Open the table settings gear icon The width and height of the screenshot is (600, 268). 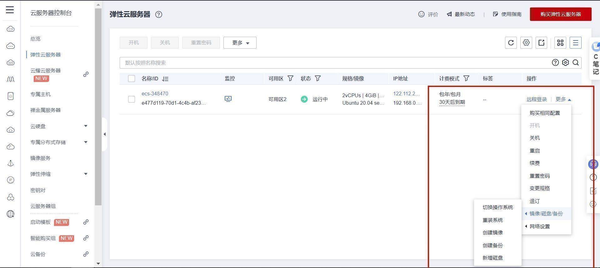[x=526, y=43]
